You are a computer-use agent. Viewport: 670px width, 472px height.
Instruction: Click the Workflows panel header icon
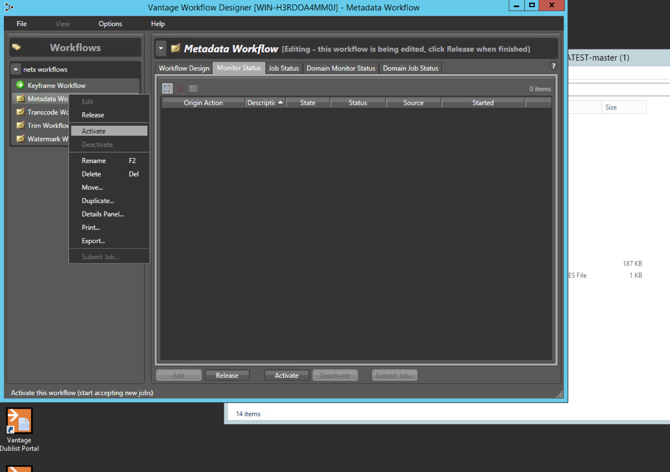coord(17,47)
